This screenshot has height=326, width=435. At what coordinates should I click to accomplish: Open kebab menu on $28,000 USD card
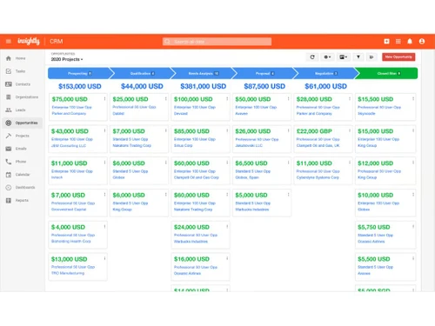click(350, 99)
